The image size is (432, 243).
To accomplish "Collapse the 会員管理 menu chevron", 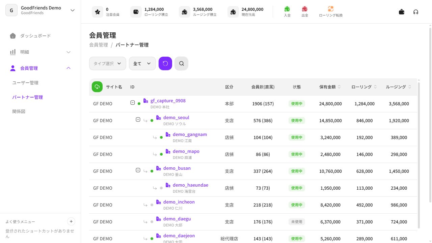I will [x=69, y=68].
